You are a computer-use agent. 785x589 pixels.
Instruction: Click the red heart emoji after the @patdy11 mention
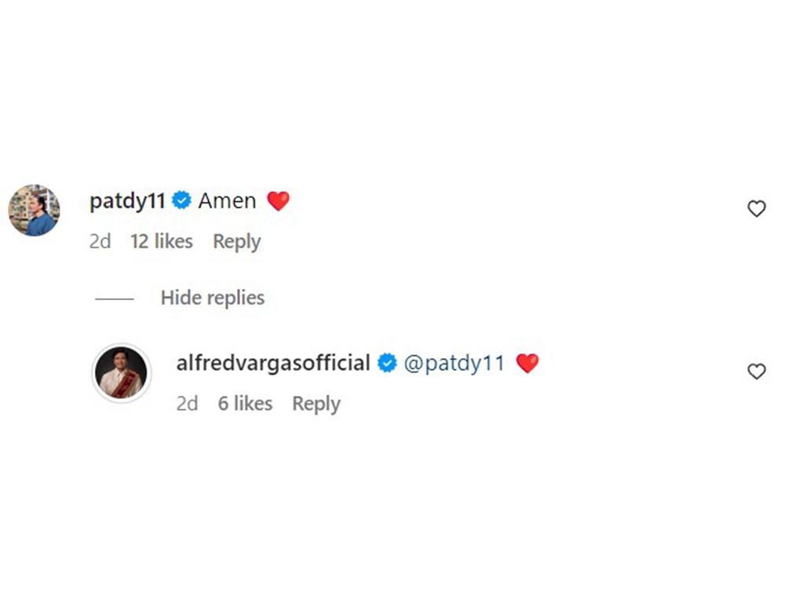click(528, 364)
